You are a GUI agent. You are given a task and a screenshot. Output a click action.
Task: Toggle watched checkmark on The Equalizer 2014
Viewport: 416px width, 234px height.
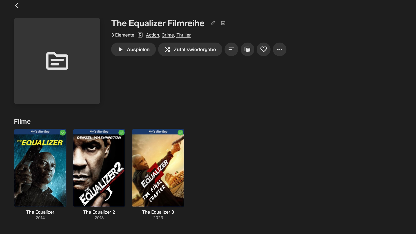[63, 132]
